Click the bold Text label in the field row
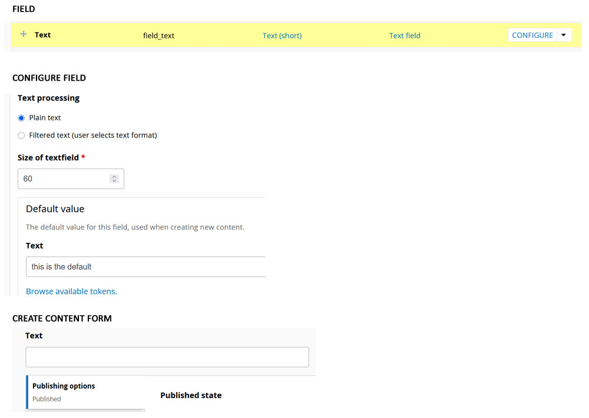Image resolution: width=589 pixels, height=418 pixels. coord(42,35)
